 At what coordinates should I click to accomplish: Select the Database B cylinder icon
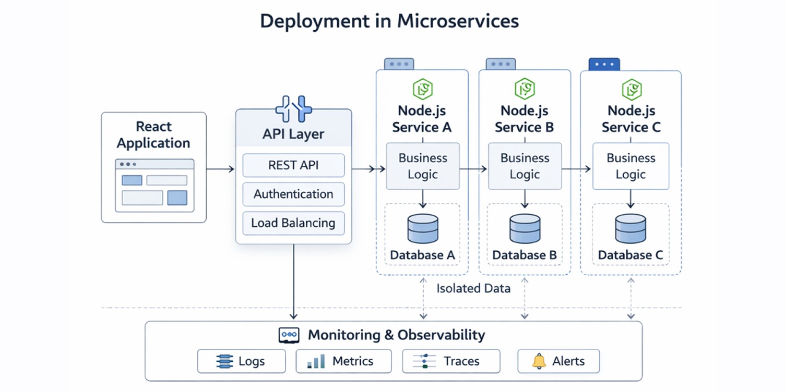[x=524, y=227]
